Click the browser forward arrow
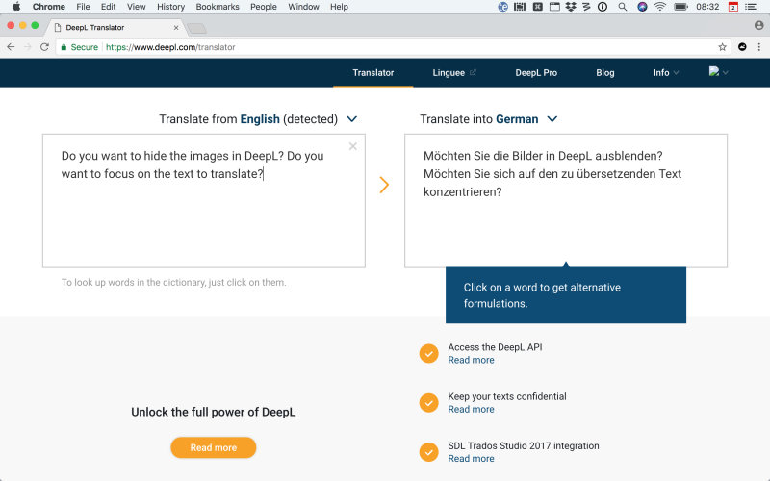The image size is (770, 481). 28,47
